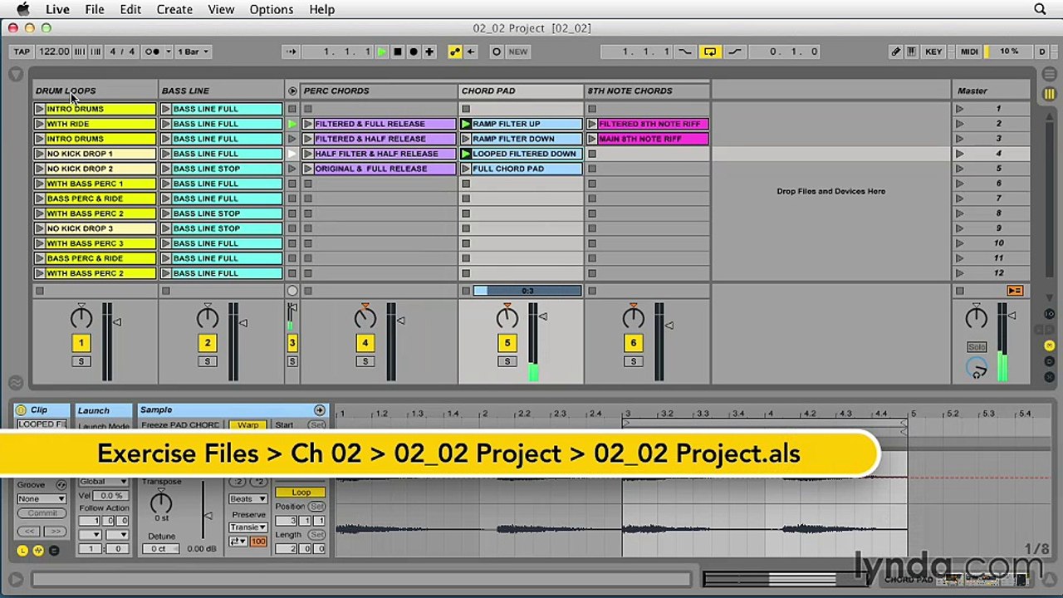Screen dimensions: 1063x598
Task: Solo track 6 with S button
Action: click(x=633, y=361)
